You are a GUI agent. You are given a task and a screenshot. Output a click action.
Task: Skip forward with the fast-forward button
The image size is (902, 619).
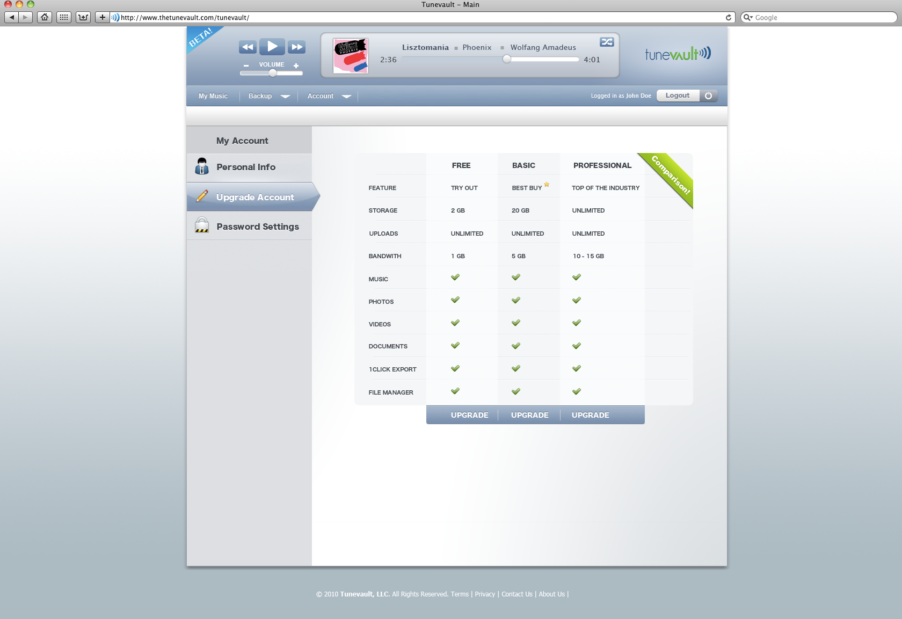[x=296, y=47]
